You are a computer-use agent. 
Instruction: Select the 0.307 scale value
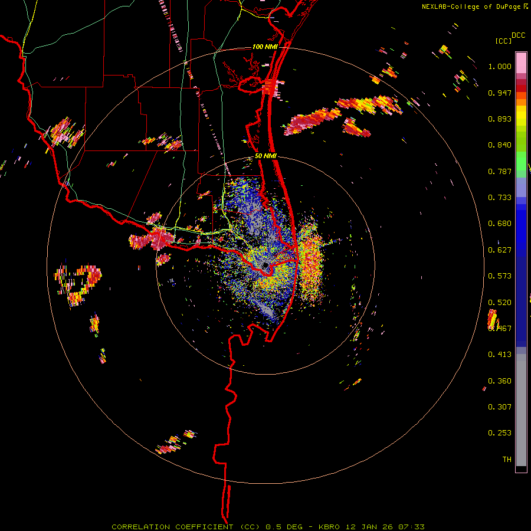[500, 407]
